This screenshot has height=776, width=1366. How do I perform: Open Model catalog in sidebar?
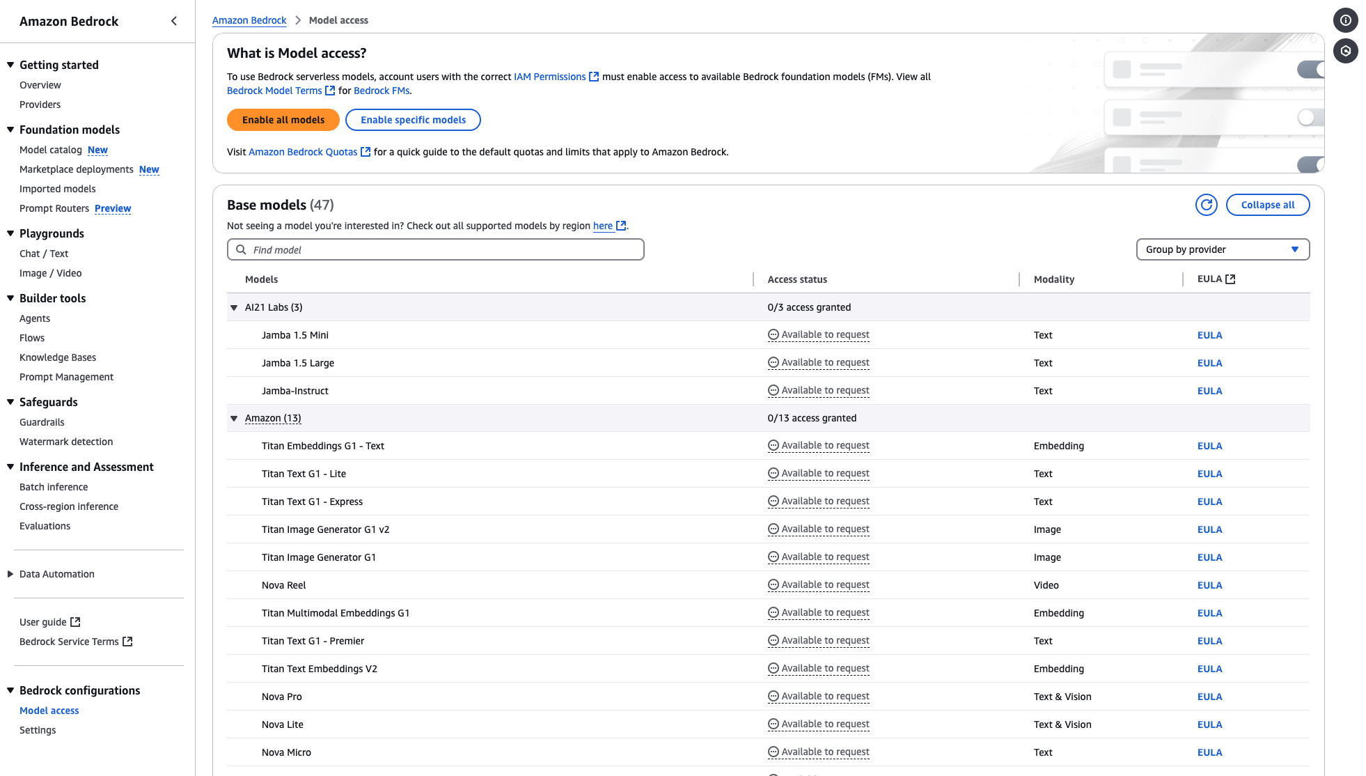click(x=51, y=150)
